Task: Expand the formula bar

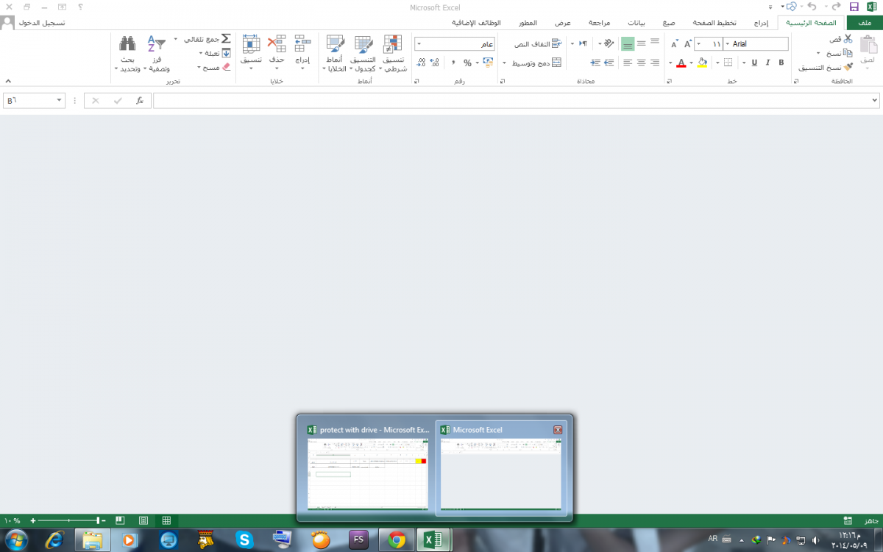Action: pos(874,100)
